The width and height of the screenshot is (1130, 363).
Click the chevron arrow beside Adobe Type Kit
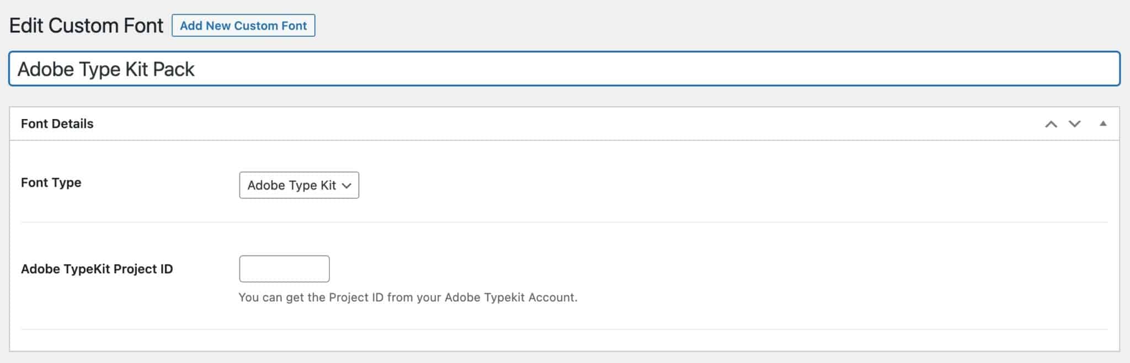347,186
